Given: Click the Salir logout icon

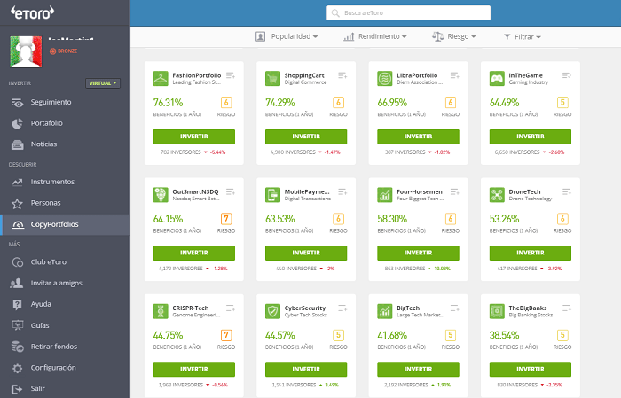Looking at the screenshot, I should point(17,389).
